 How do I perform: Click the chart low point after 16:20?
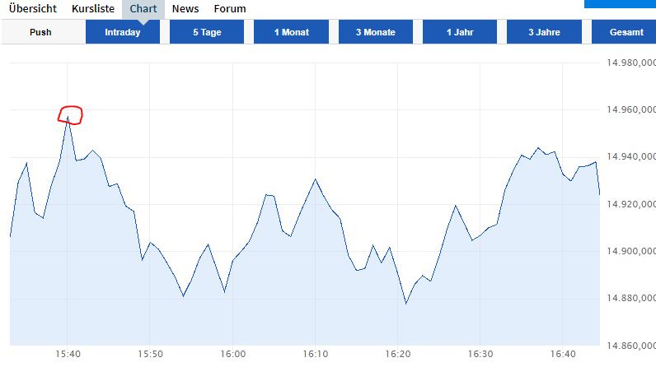tap(405, 303)
